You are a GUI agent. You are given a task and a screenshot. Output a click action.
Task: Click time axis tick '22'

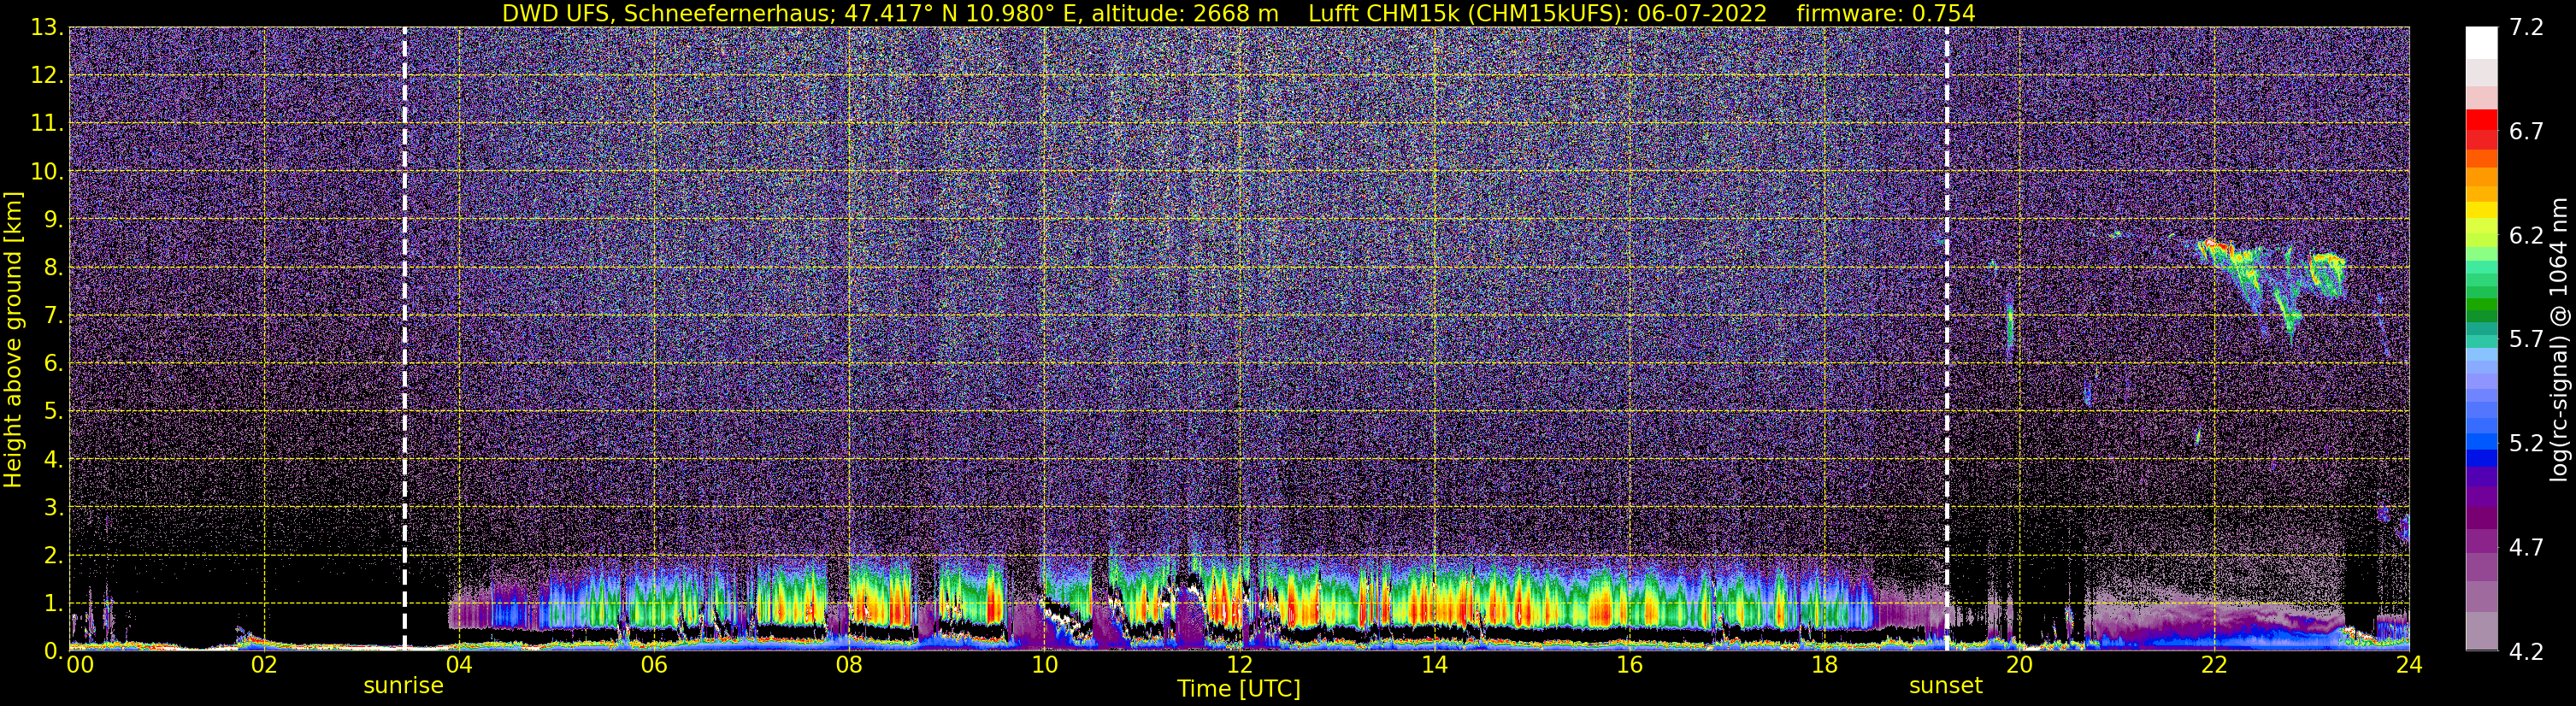click(2214, 665)
